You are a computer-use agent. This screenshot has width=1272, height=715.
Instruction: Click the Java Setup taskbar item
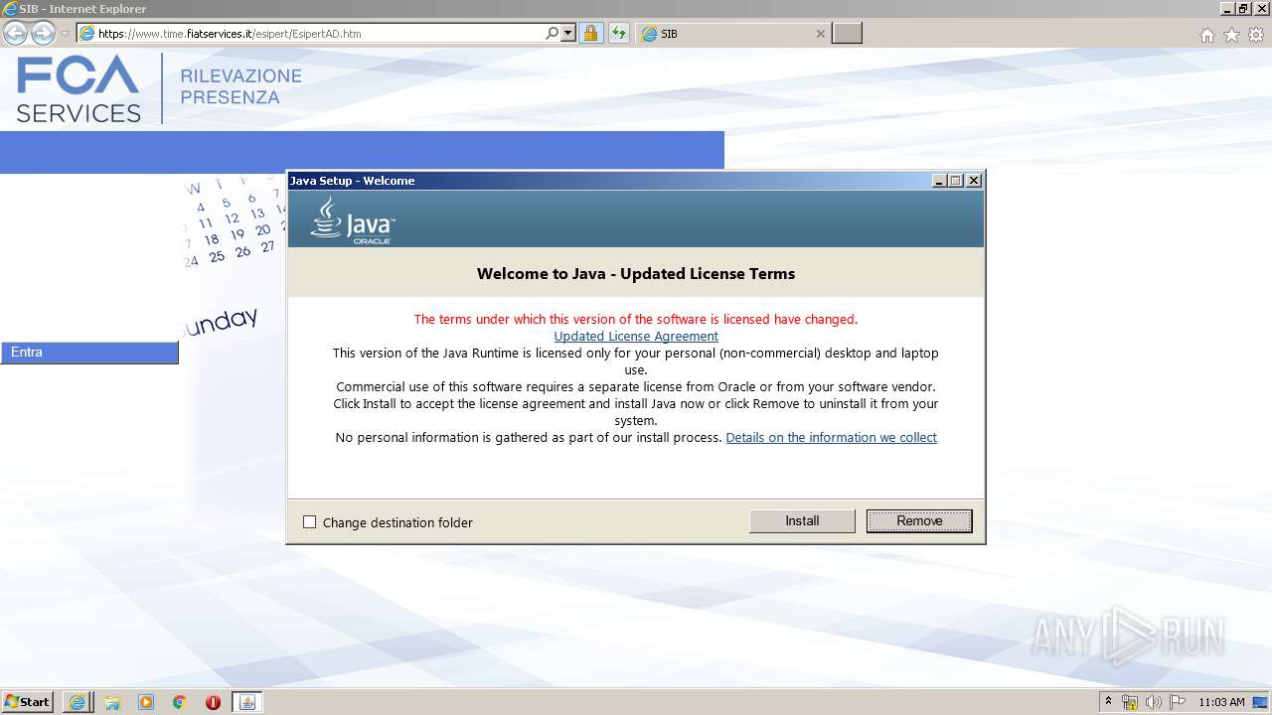coord(247,702)
